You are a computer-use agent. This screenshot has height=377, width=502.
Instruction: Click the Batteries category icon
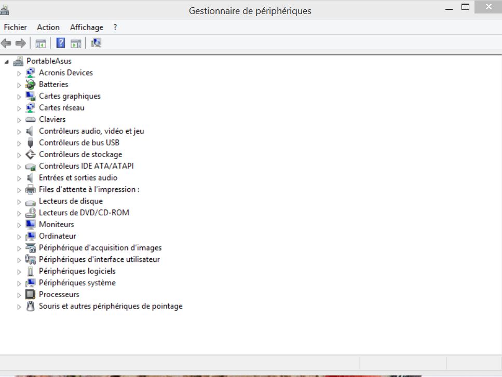tap(31, 85)
